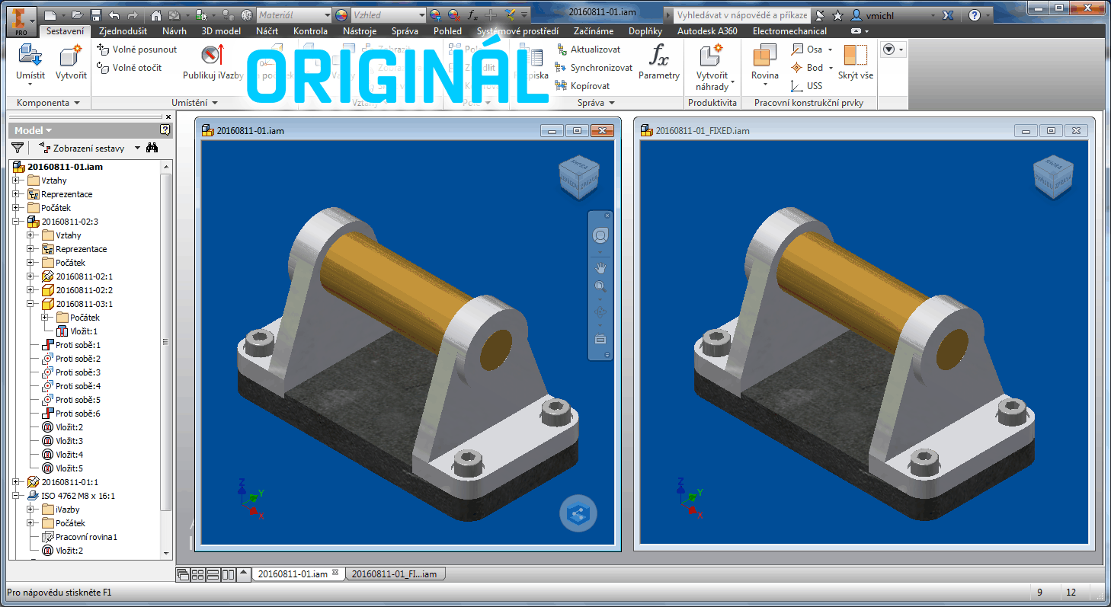Select the Pan hand tool in navigation bar
Viewport: 1111px width, 607px height.
tap(600, 267)
